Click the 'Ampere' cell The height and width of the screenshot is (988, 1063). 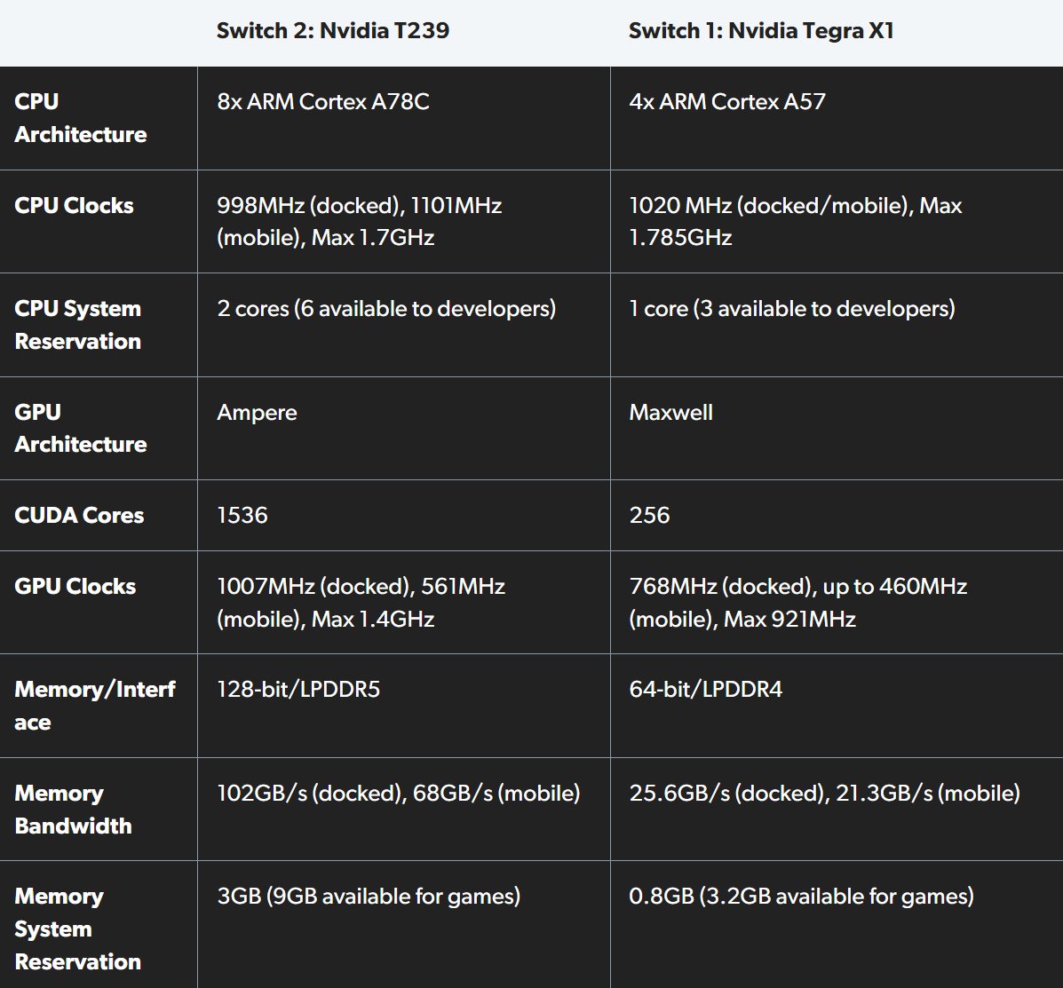pyautogui.click(x=258, y=413)
